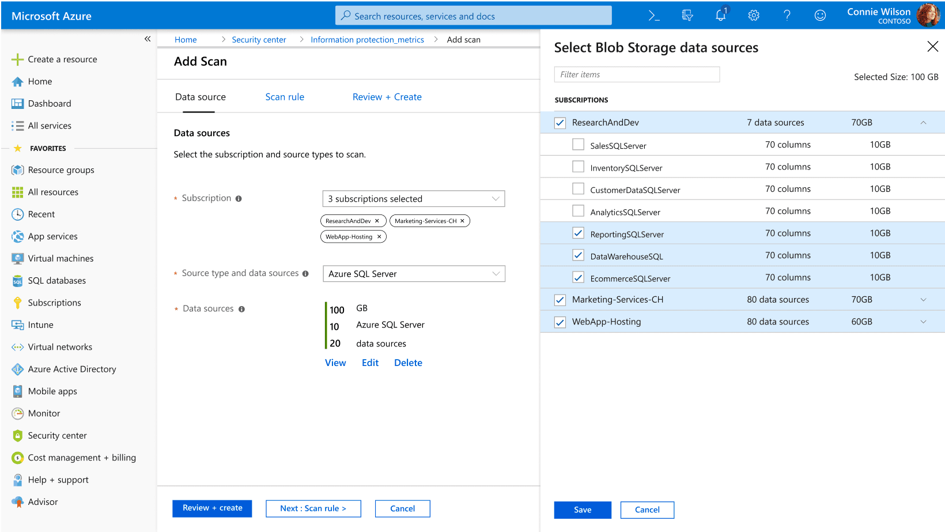Click Cancel in the Add Scan footer

[x=402, y=508]
